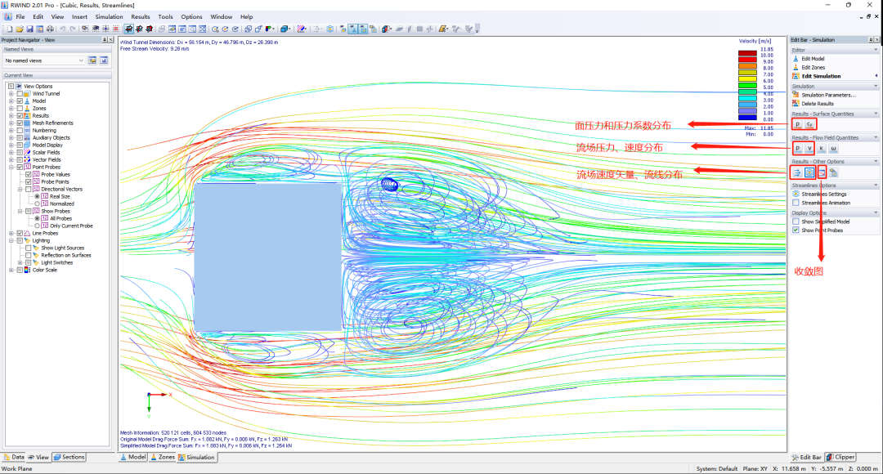This screenshot has height=474, width=883.
Task: Collapse Results - Flow Field Quantities section
Action: (x=876, y=137)
